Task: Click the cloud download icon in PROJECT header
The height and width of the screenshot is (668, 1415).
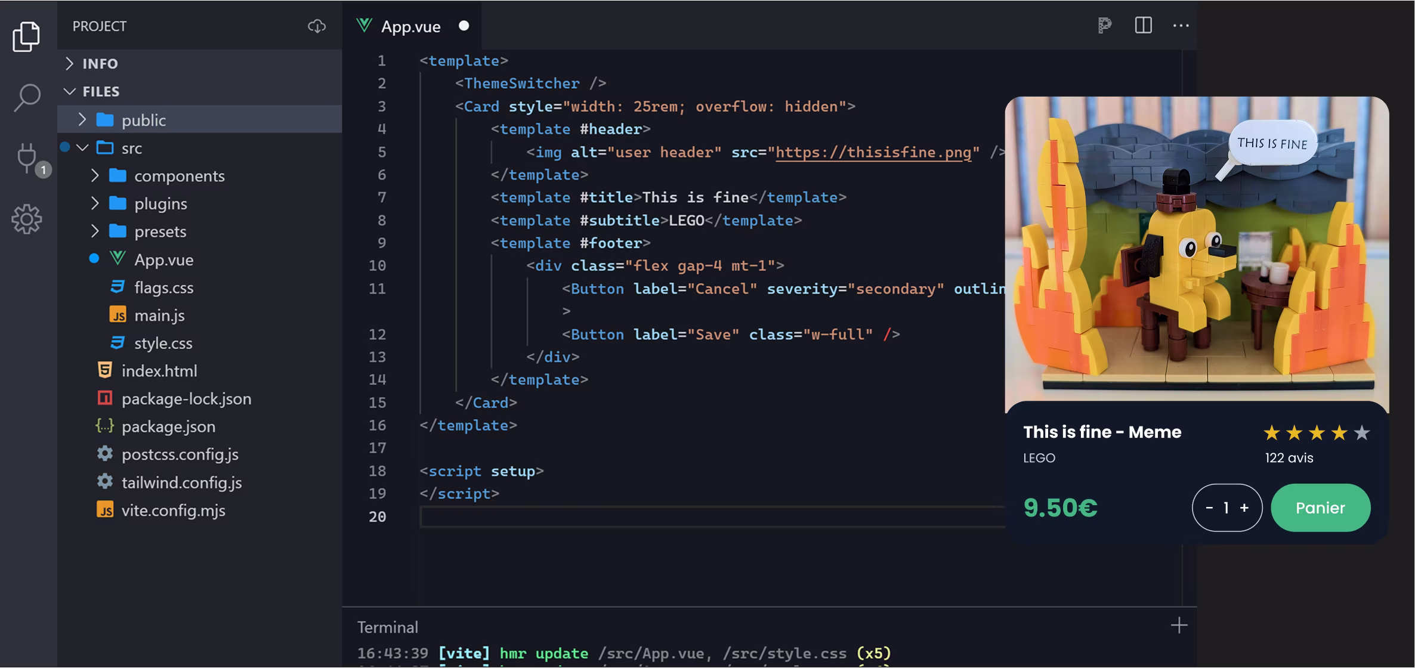Action: (316, 26)
